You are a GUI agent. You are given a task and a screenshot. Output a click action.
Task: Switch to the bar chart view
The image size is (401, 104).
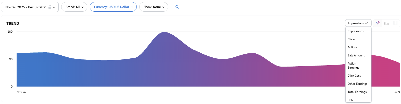click(x=386, y=23)
